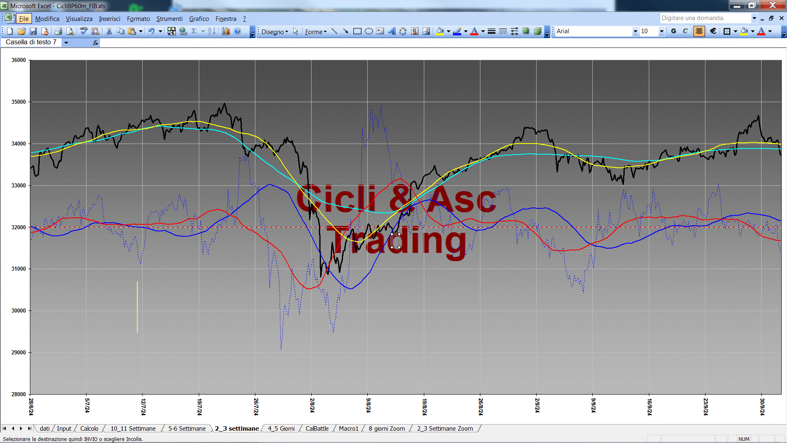Screen dimensions: 787x443
Task: Save the workbook with the floppy icon
Action: (x=33, y=31)
